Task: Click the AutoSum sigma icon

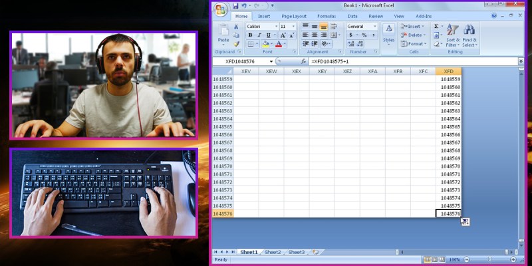Action: point(436,27)
